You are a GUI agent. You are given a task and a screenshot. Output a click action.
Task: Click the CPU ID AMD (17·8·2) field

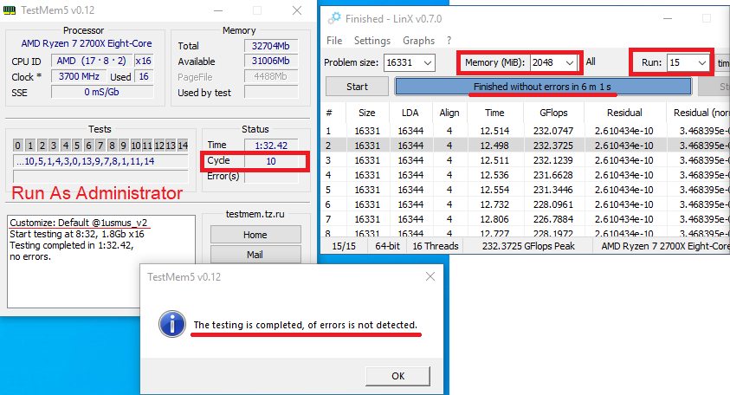coord(91,61)
